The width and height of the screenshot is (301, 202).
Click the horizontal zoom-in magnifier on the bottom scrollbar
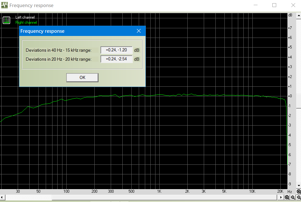[x=287, y=197]
